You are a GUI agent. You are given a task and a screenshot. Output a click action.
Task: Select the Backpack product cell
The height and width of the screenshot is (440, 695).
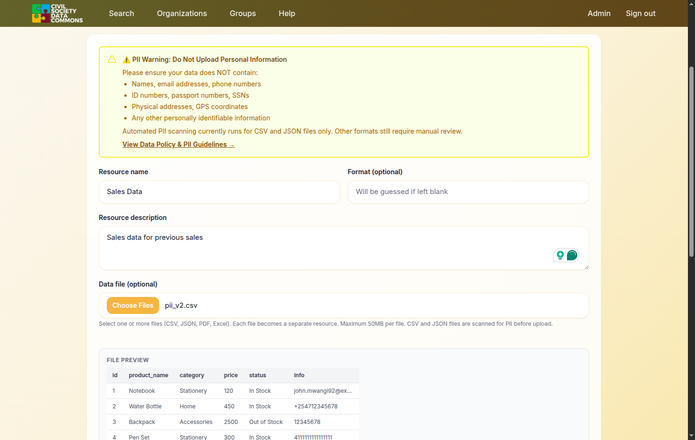[142, 422]
